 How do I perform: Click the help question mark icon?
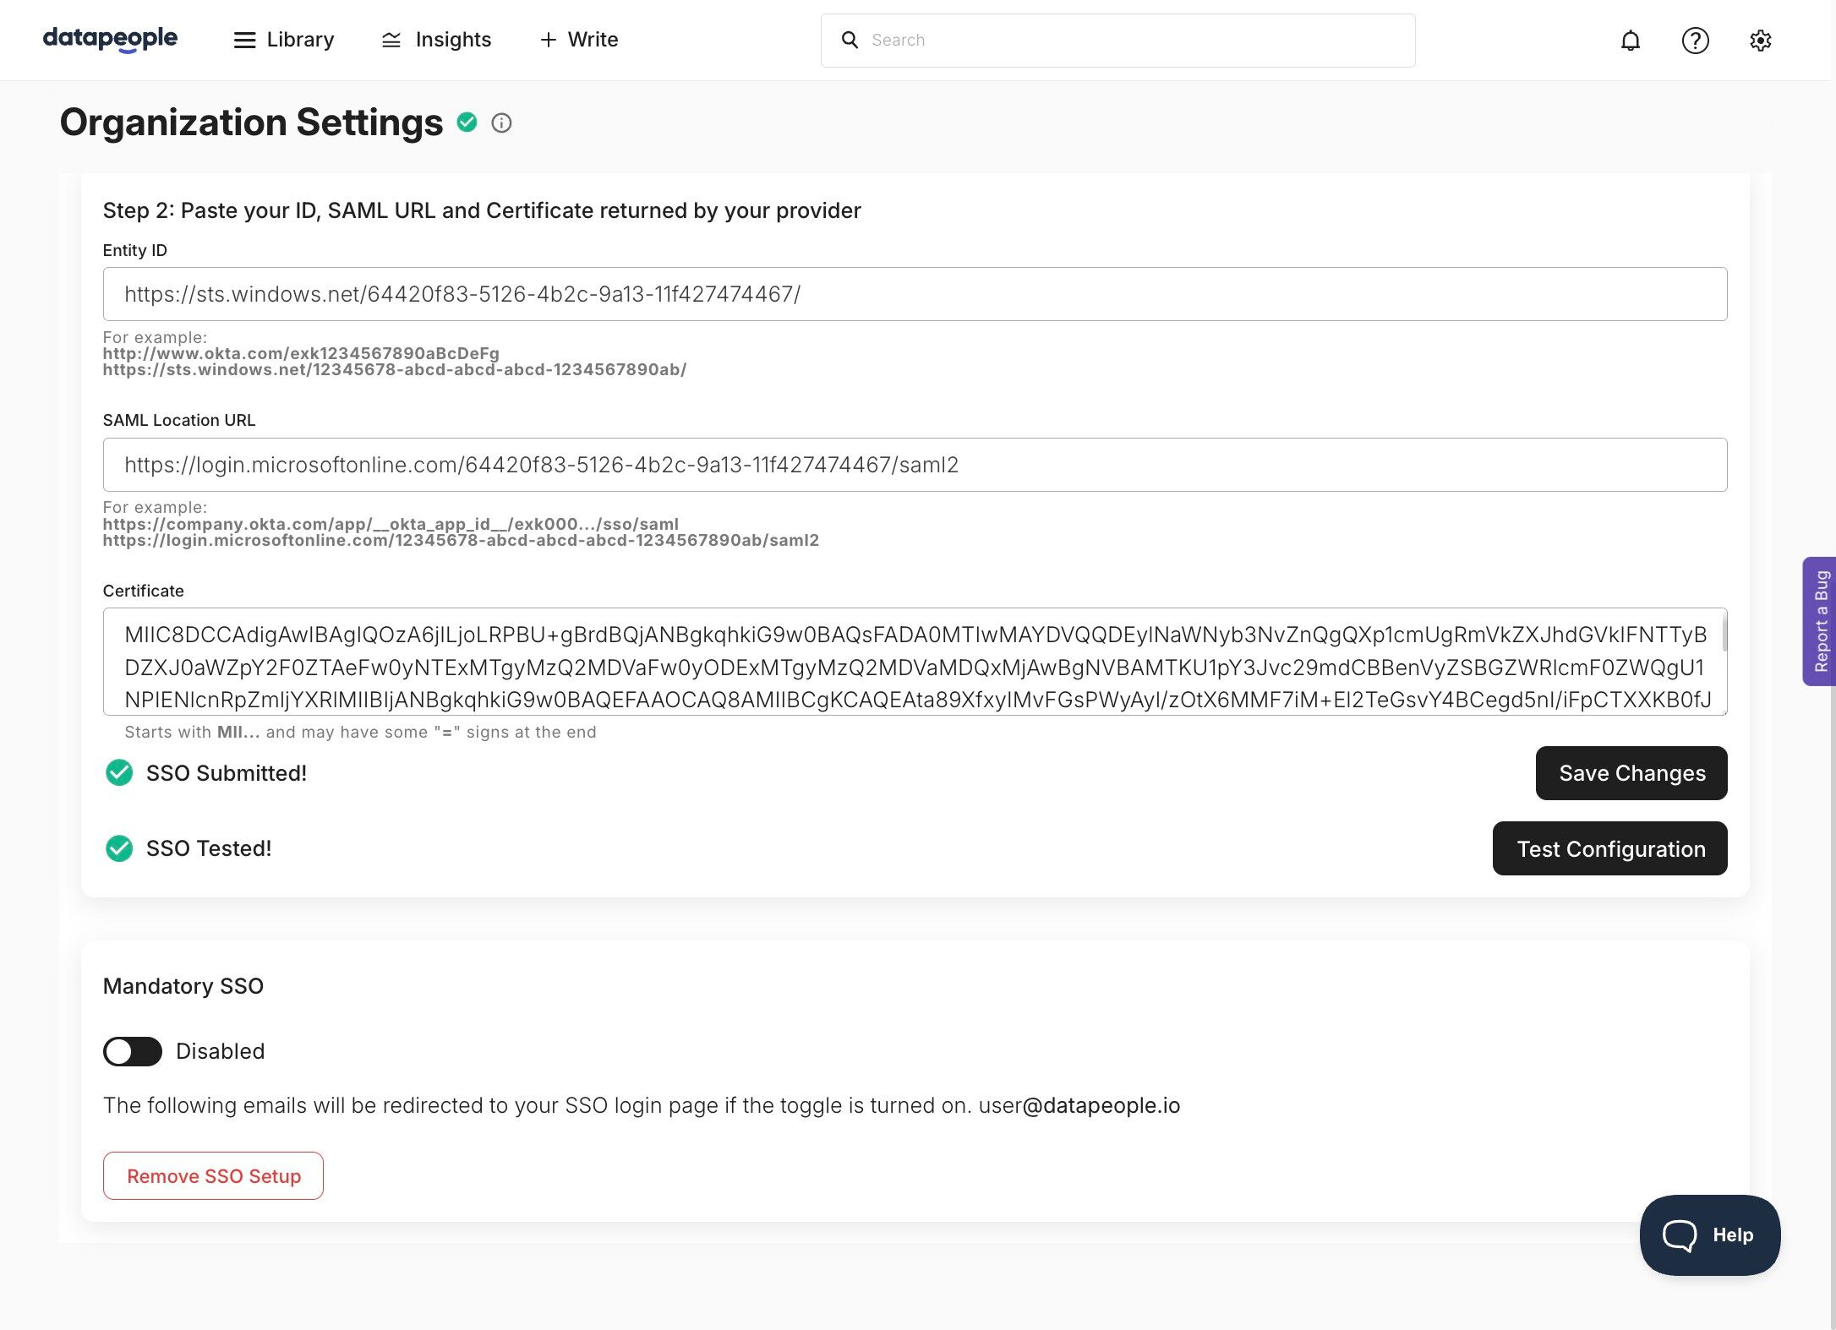pos(1695,41)
